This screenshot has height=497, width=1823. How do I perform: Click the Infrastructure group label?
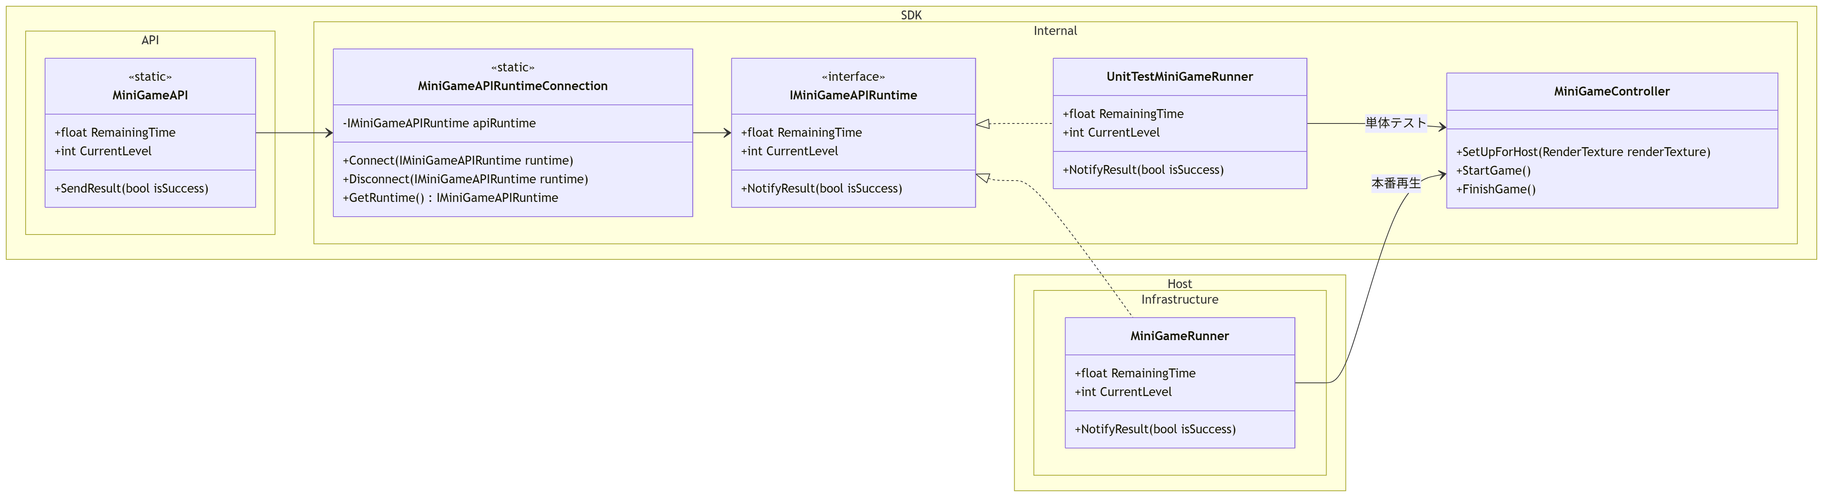pyautogui.click(x=1180, y=299)
